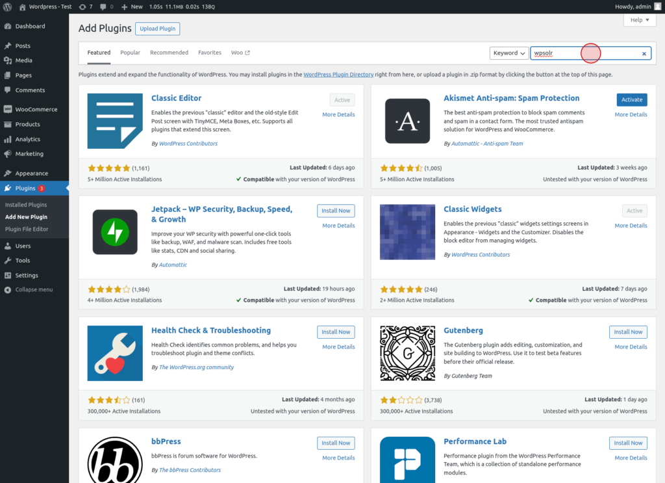Click the Gutenberg plugin logo
Viewport: 665px width, 483px height.
[x=407, y=353]
